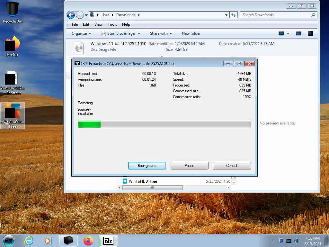The image size is (329, 247).
Task: Click Downloads in the address breadcrumb
Action: click(126, 15)
